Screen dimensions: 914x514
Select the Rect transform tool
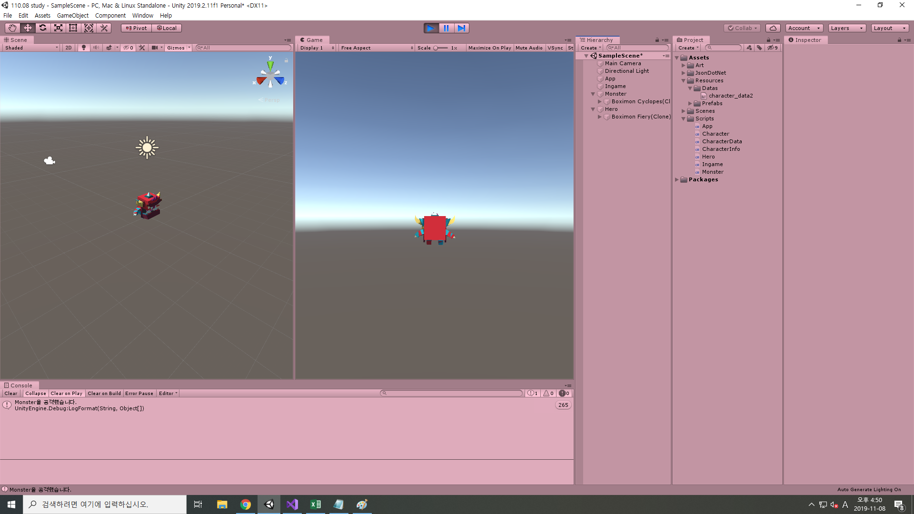tap(73, 28)
